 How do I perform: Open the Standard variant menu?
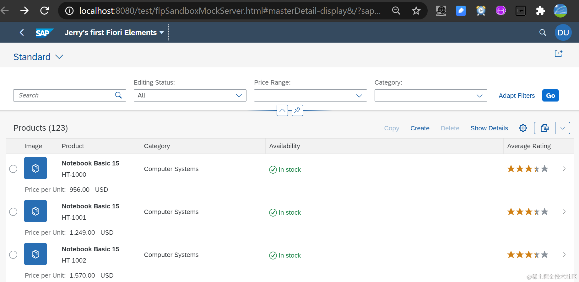38,57
